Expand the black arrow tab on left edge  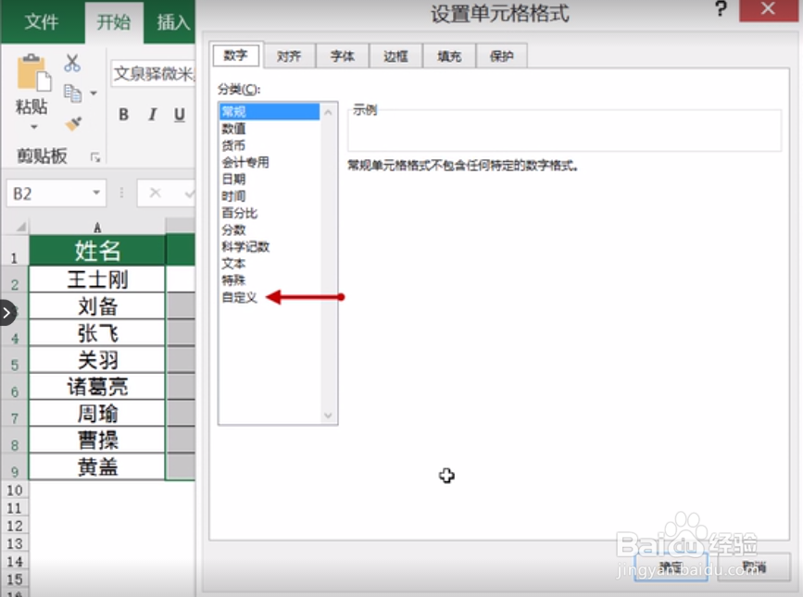(7, 313)
